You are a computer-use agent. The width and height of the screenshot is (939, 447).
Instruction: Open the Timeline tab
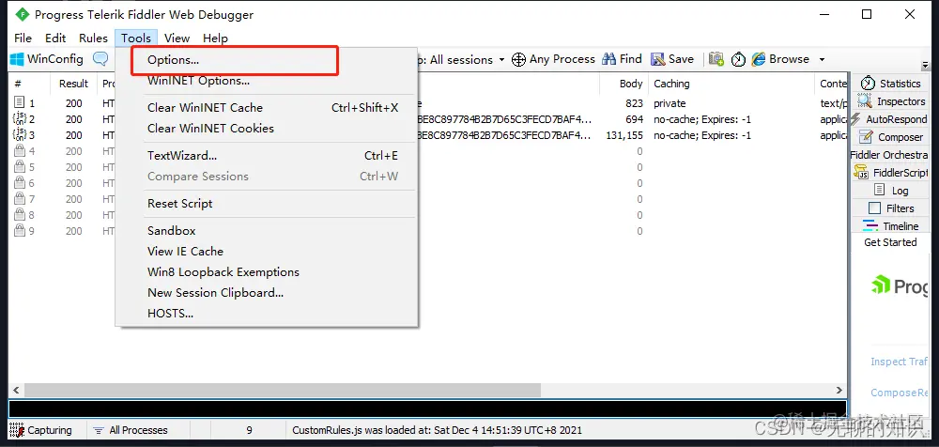click(x=890, y=226)
